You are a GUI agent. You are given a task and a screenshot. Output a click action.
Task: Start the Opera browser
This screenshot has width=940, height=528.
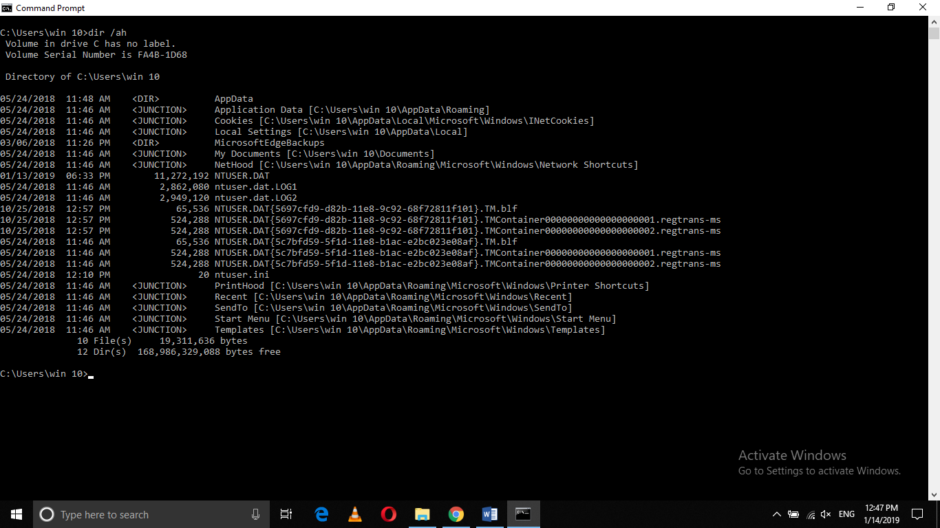pos(388,514)
